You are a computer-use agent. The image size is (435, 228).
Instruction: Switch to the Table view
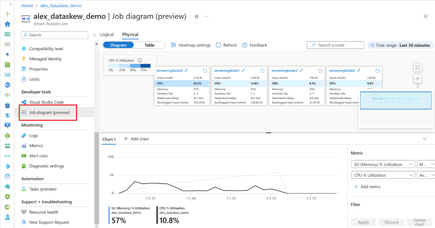point(149,45)
